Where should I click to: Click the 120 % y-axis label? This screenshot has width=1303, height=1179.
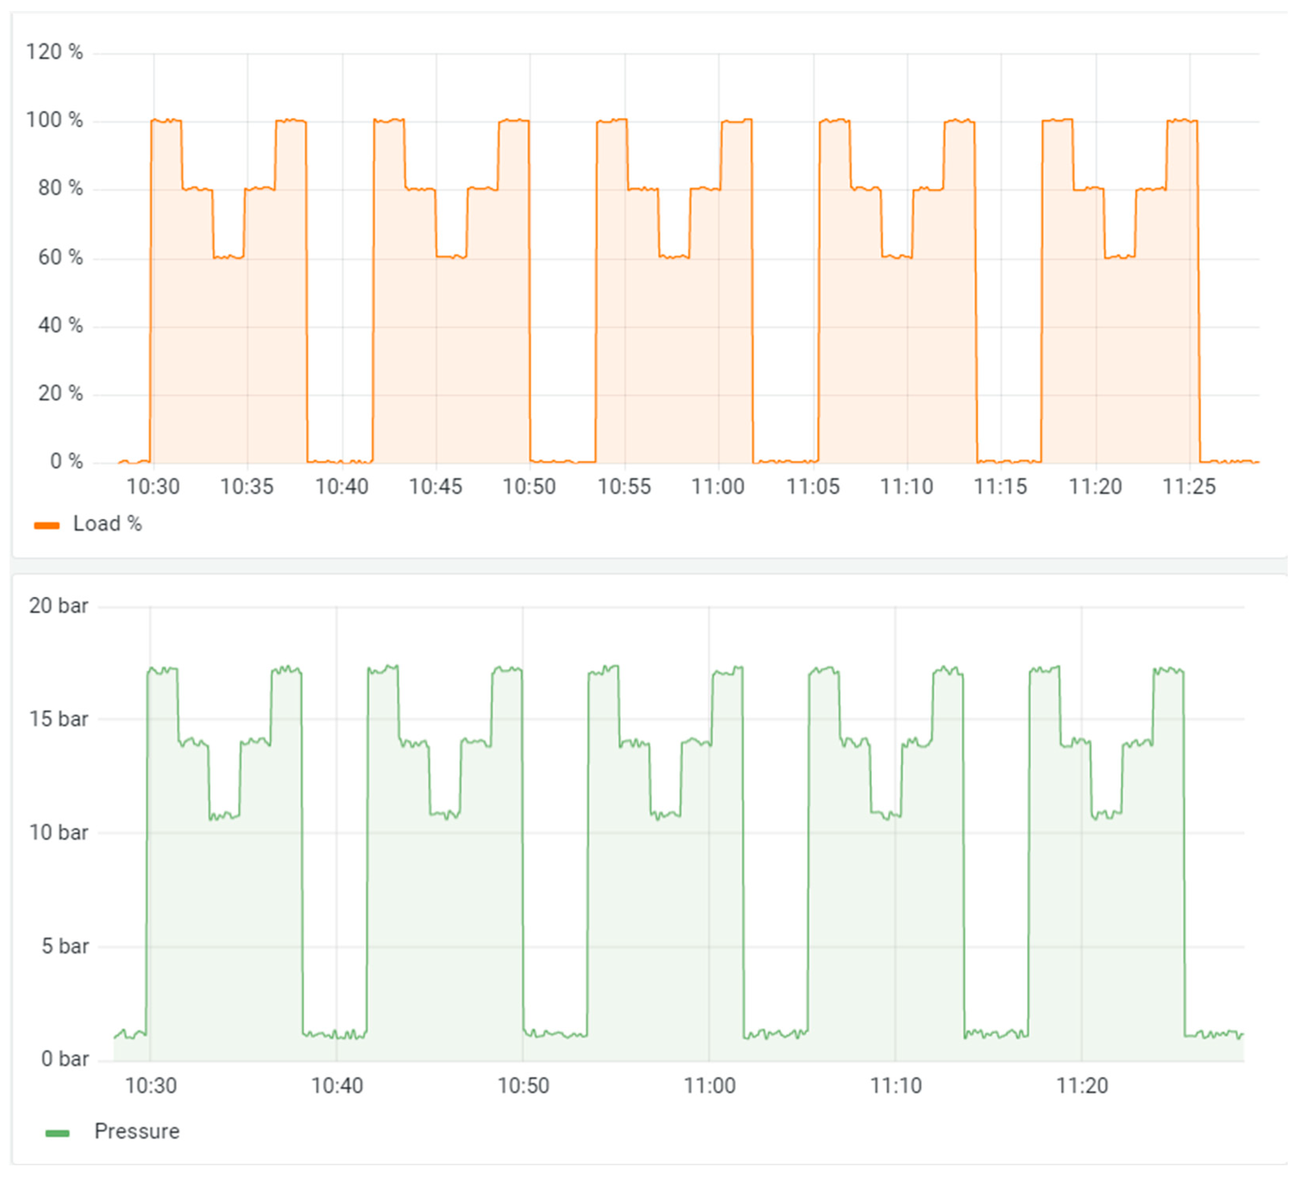54,52
